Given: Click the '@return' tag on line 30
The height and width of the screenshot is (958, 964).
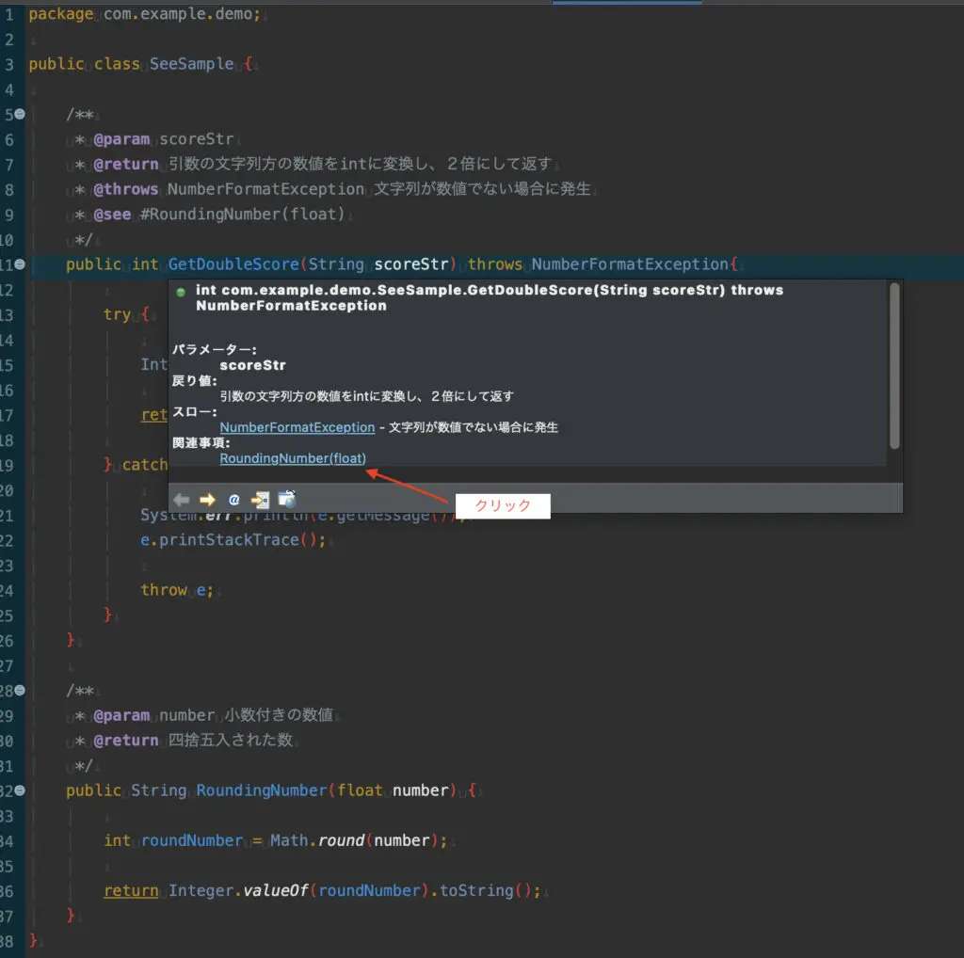Looking at the screenshot, I should point(125,741).
